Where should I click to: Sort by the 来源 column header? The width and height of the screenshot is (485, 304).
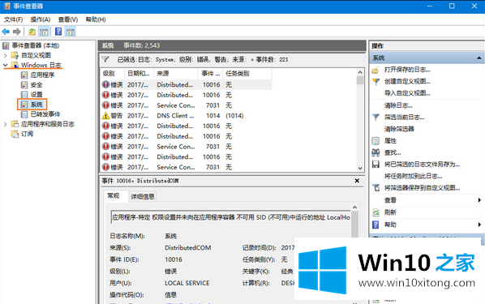pyautogui.click(x=176, y=74)
